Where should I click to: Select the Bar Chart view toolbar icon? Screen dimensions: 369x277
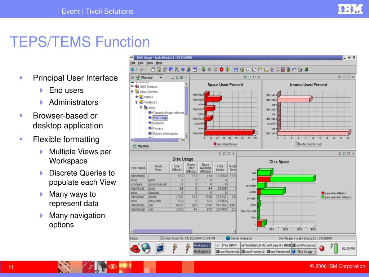coord(248,70)
